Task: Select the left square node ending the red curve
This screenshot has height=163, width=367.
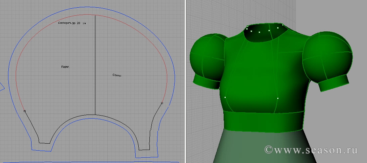Action: tap(25, 111)
